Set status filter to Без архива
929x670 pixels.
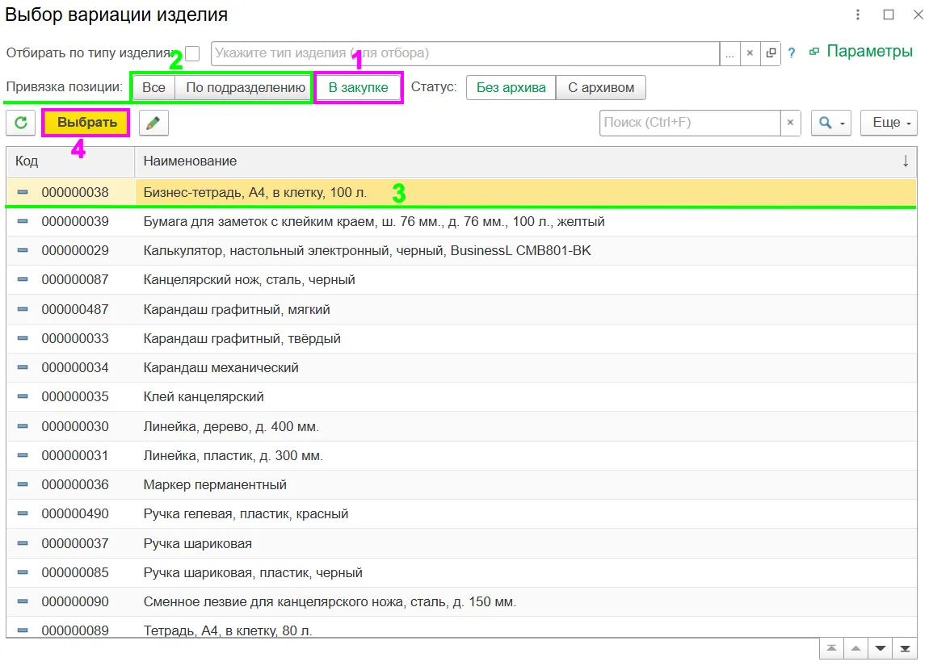click(x=511, y=88)
